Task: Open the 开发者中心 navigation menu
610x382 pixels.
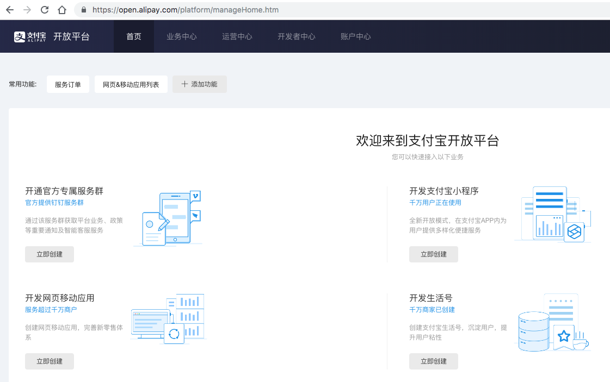Action: click(x=297, y=36)
